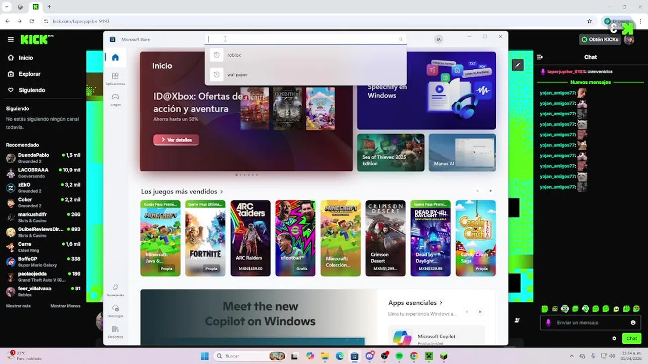Open BoffeGP recommended channel
Viewport: 648px width, 364px height.
pyautogui.click(x=43, y=261)
